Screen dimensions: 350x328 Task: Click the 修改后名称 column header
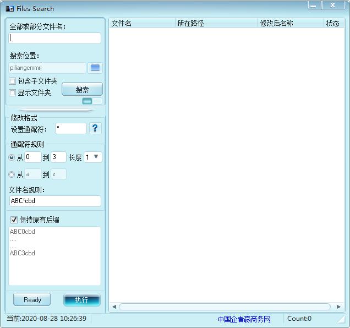click(291, 23)
